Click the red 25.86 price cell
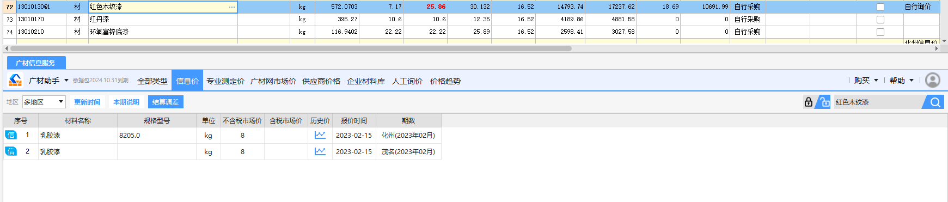 (x=426, y=7)
